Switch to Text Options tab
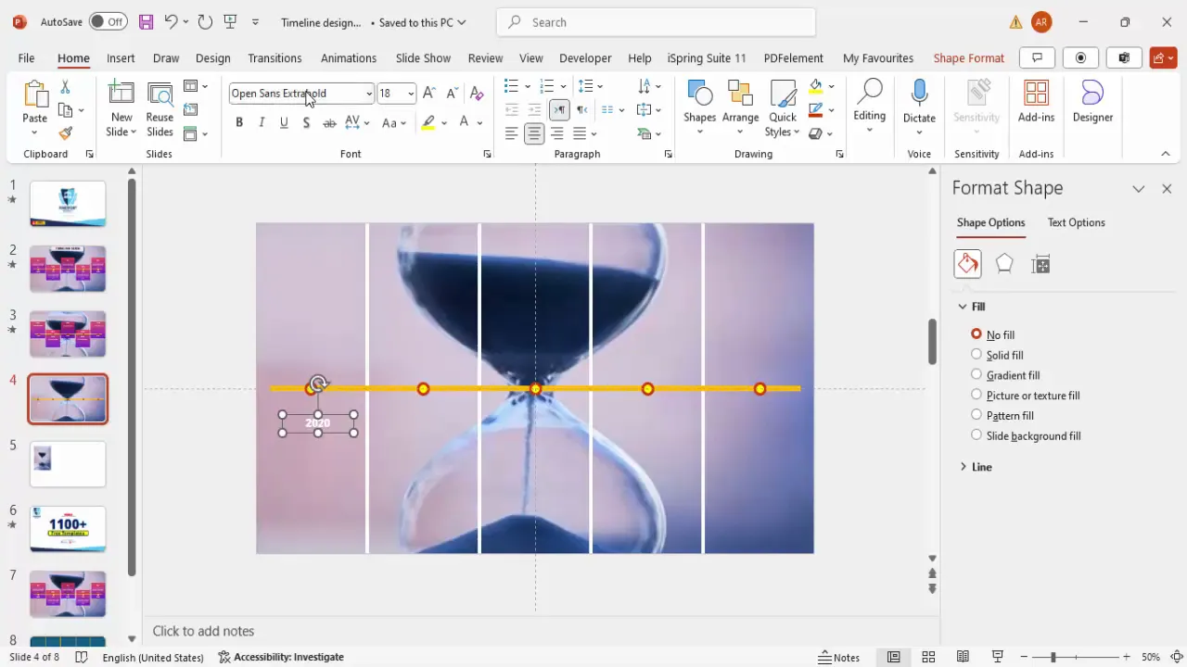Viewport: 1187px width, 667px height. pyautogui.click(x=1076, y=222)
